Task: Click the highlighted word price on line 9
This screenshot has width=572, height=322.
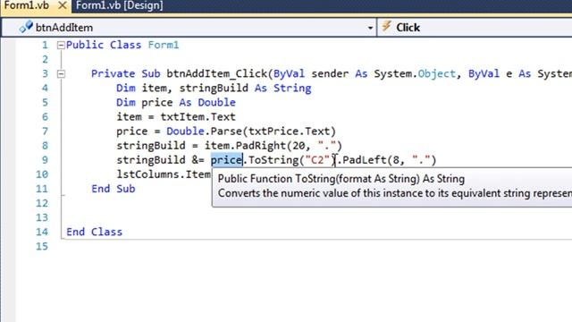Action: tap(226, 160)
